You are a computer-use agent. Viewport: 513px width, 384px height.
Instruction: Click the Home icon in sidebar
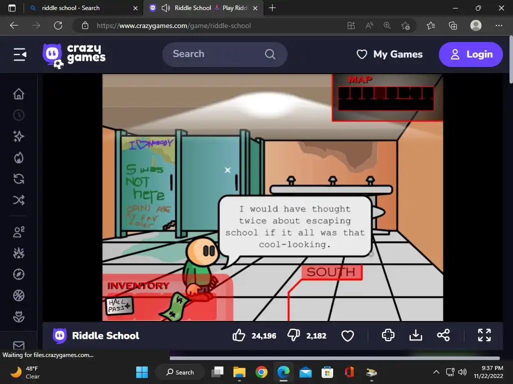click(19, 93)
